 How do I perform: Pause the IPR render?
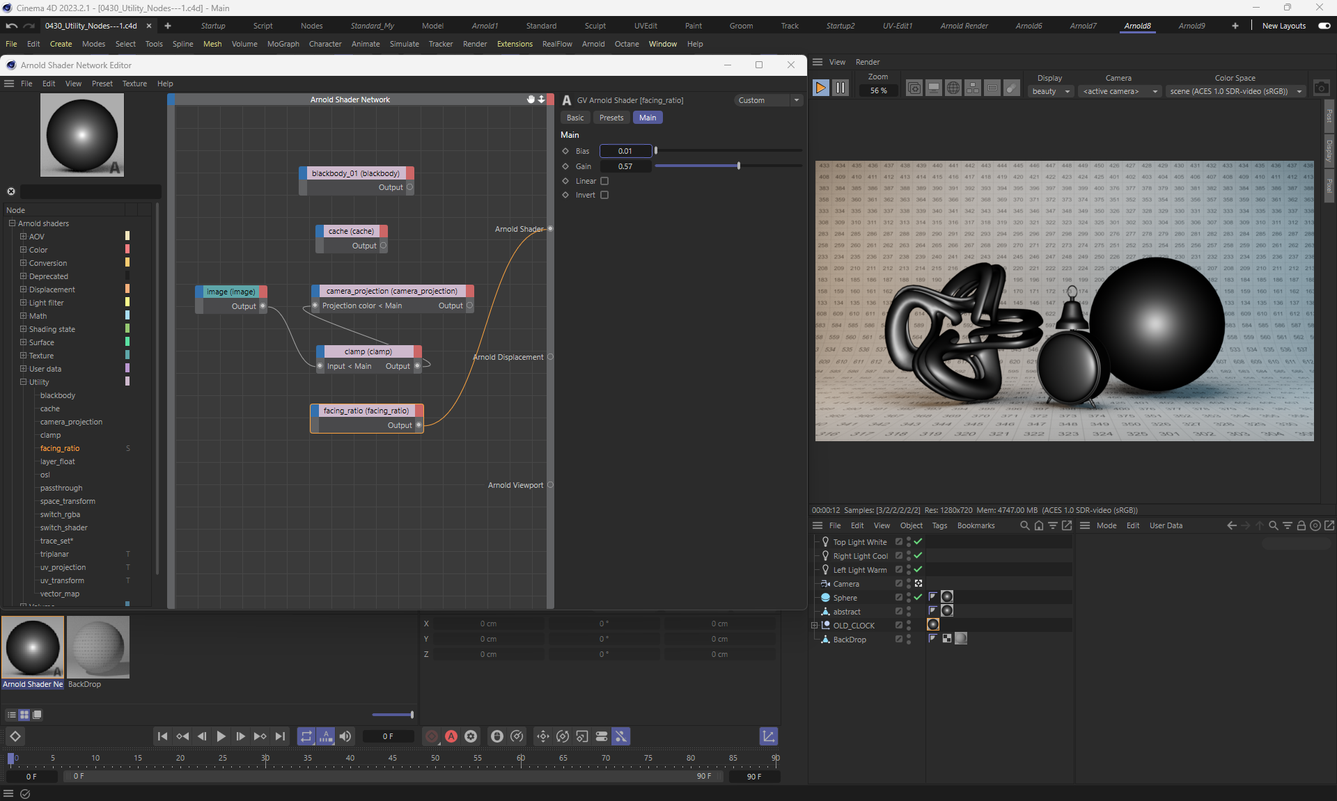tap(840, 88)
